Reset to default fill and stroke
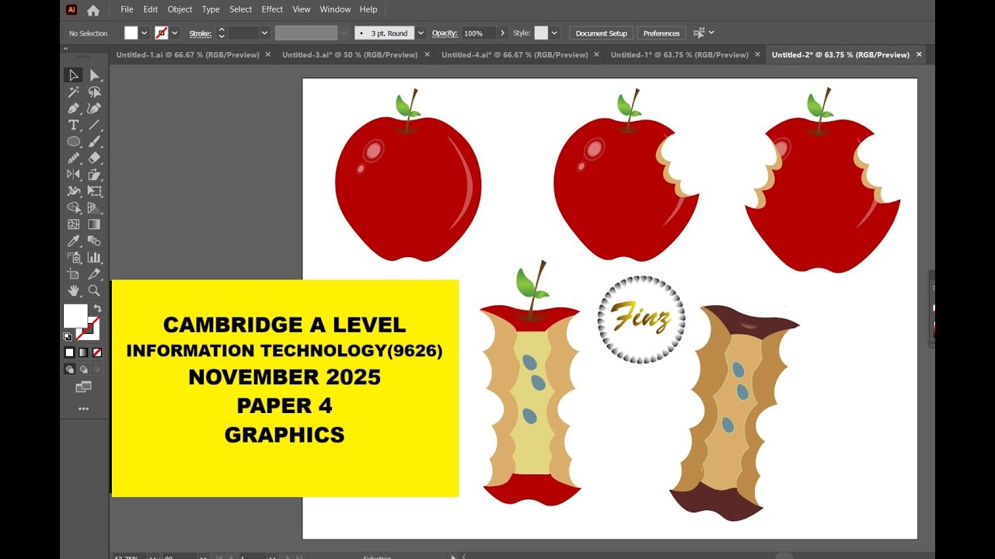 67,336
